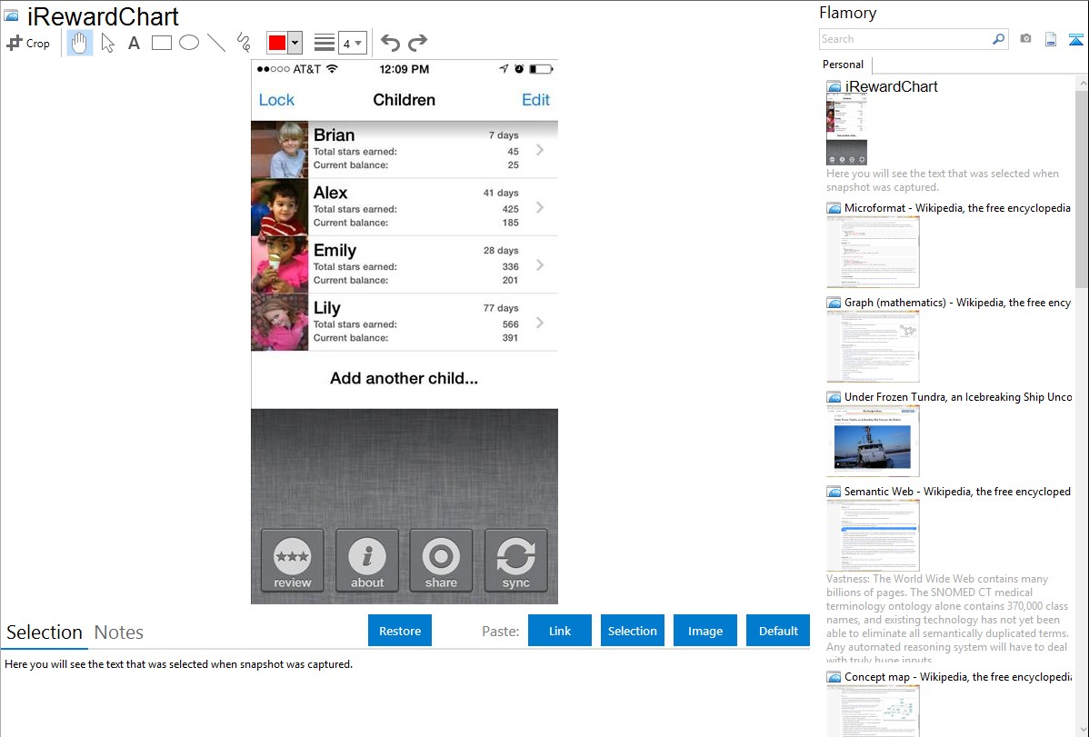
Task: Click the "Children" header title
Action: [x=405, y=100]
